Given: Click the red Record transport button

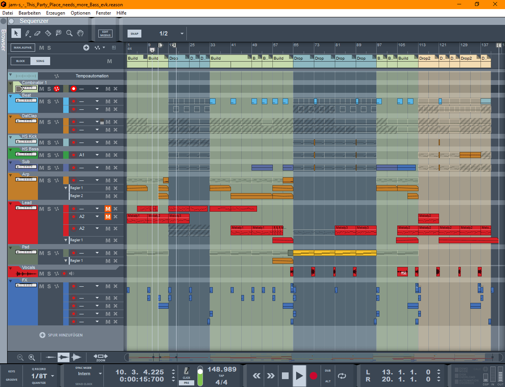Looking at the screenshot, I should tap(314, 376).
